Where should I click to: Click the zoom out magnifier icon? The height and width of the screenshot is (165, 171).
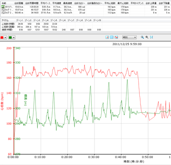[x=147, y=37]
